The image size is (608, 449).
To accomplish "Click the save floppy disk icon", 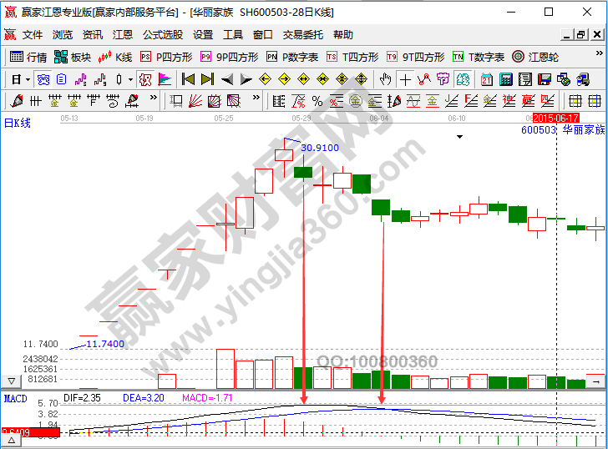I will click(x=545, y=79).
